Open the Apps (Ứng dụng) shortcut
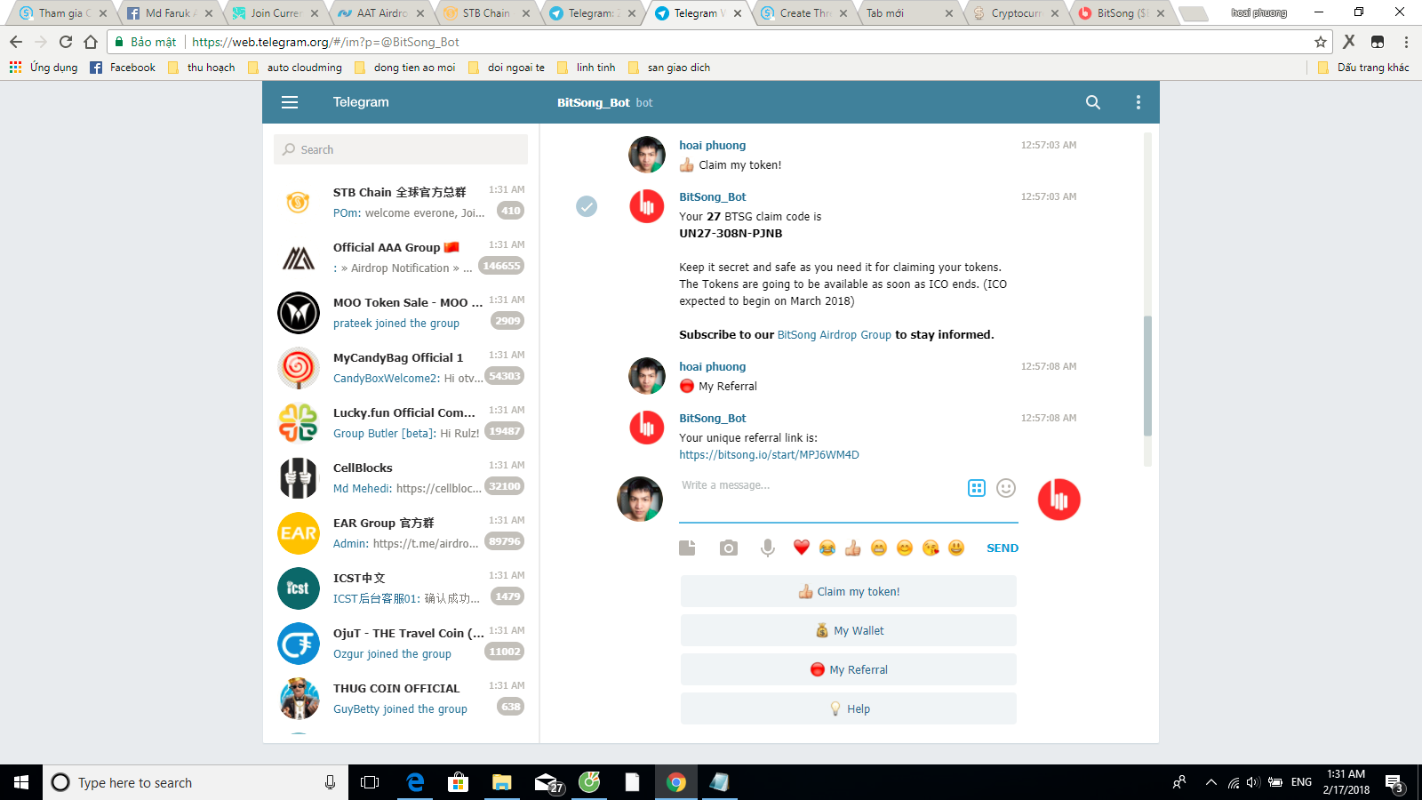1422x800 pixels. (44, 68)
